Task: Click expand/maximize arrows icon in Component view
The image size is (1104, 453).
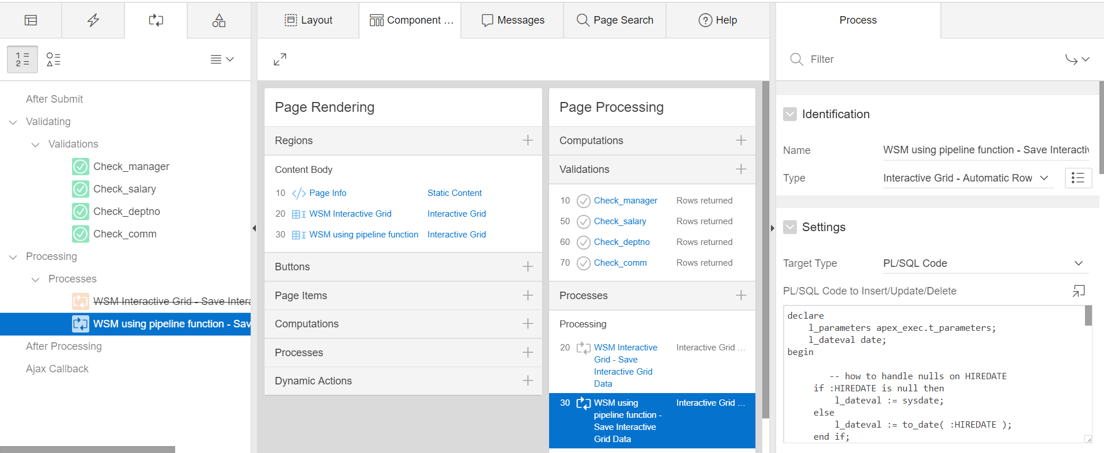Action: 280,59
